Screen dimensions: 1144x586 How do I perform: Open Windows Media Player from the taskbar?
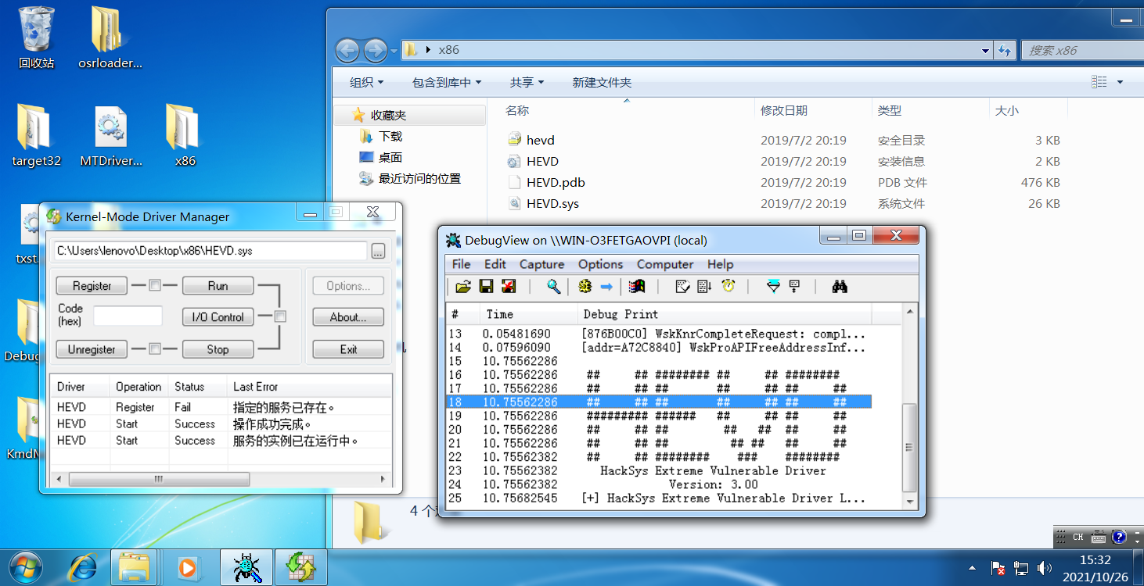tap(187, 567)
